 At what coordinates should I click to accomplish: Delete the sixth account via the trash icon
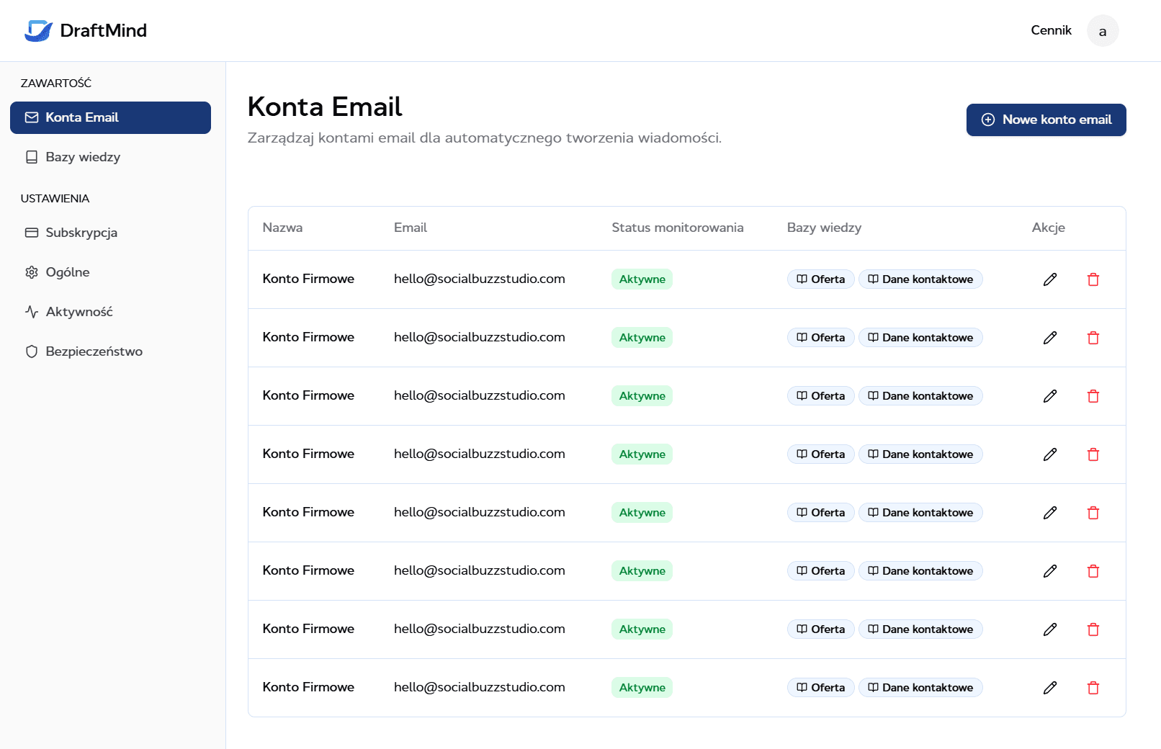point(1093,571)
